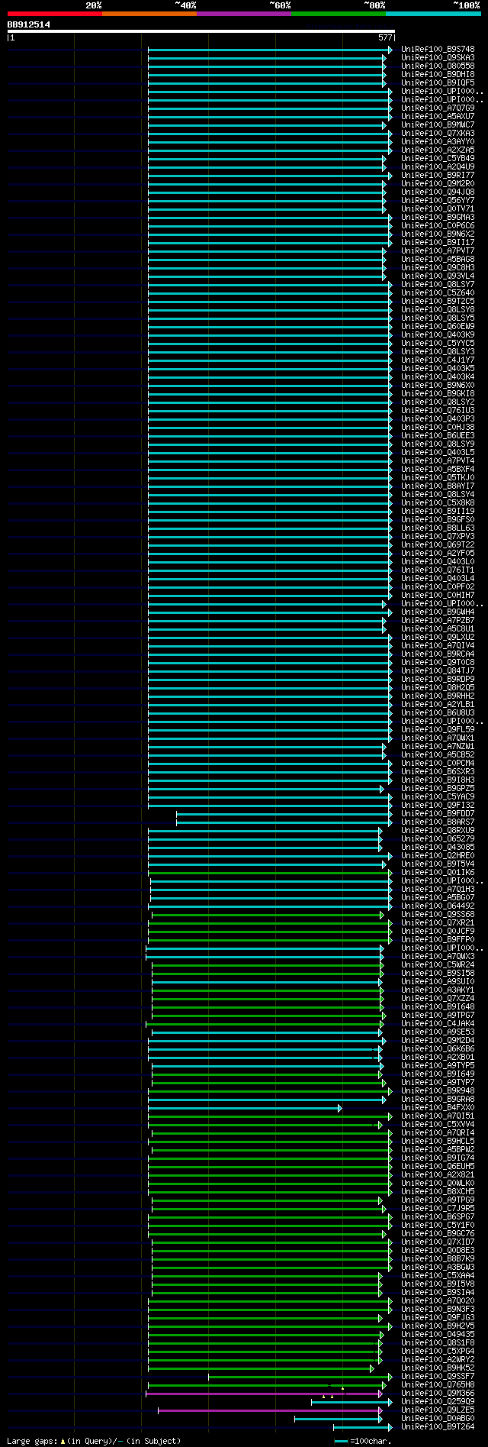Open hit UniRef100_Q9SKA3
Viewport: 488px width, 1447px height.
(438, 58)
